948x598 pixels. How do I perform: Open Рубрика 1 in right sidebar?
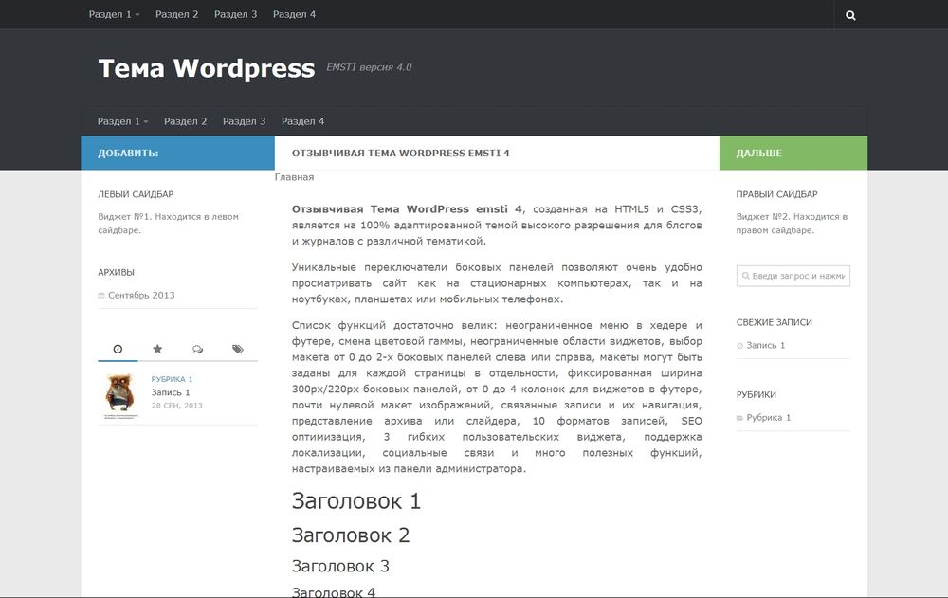(768, 417)
